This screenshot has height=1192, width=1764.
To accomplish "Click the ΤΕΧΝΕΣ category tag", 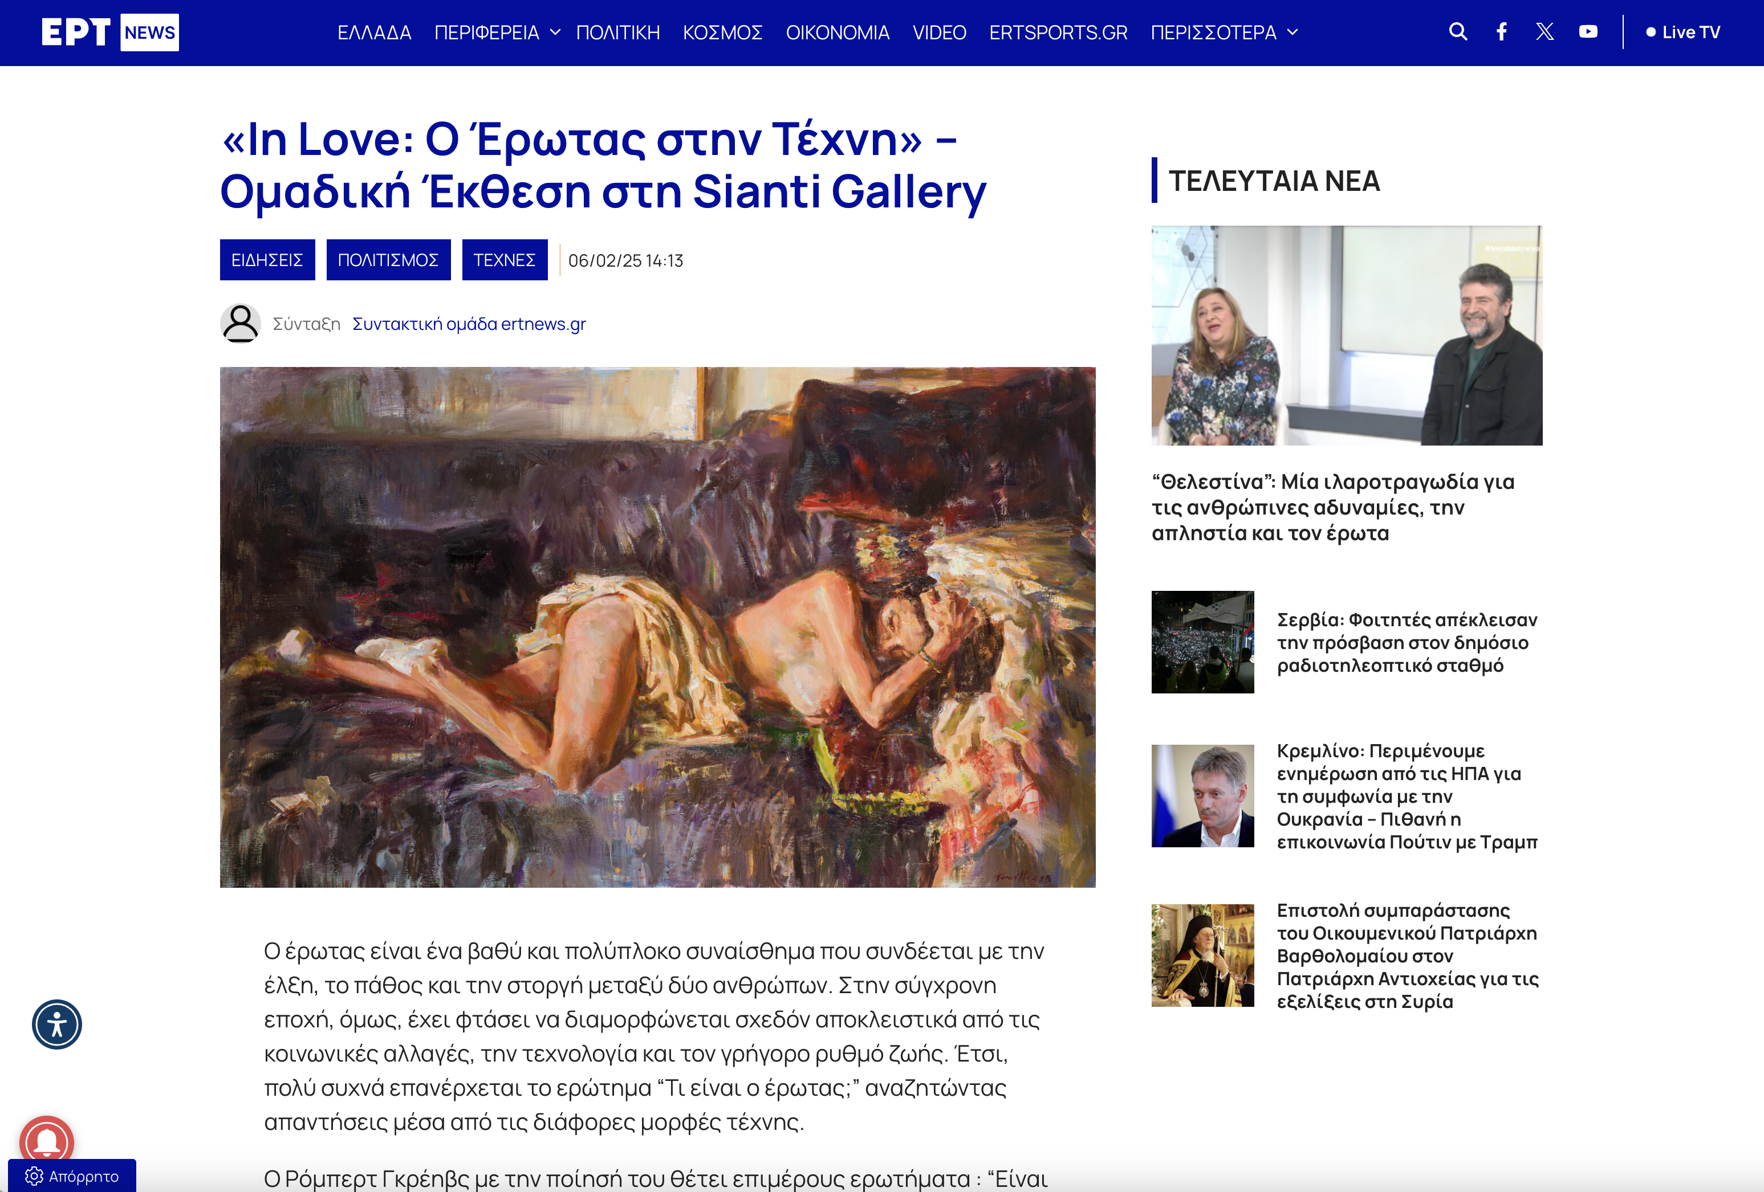I will pos(505,260).
